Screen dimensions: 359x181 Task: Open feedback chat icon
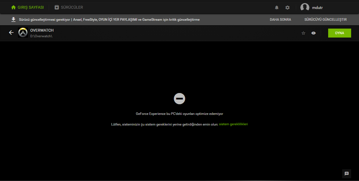coord(347,174)
